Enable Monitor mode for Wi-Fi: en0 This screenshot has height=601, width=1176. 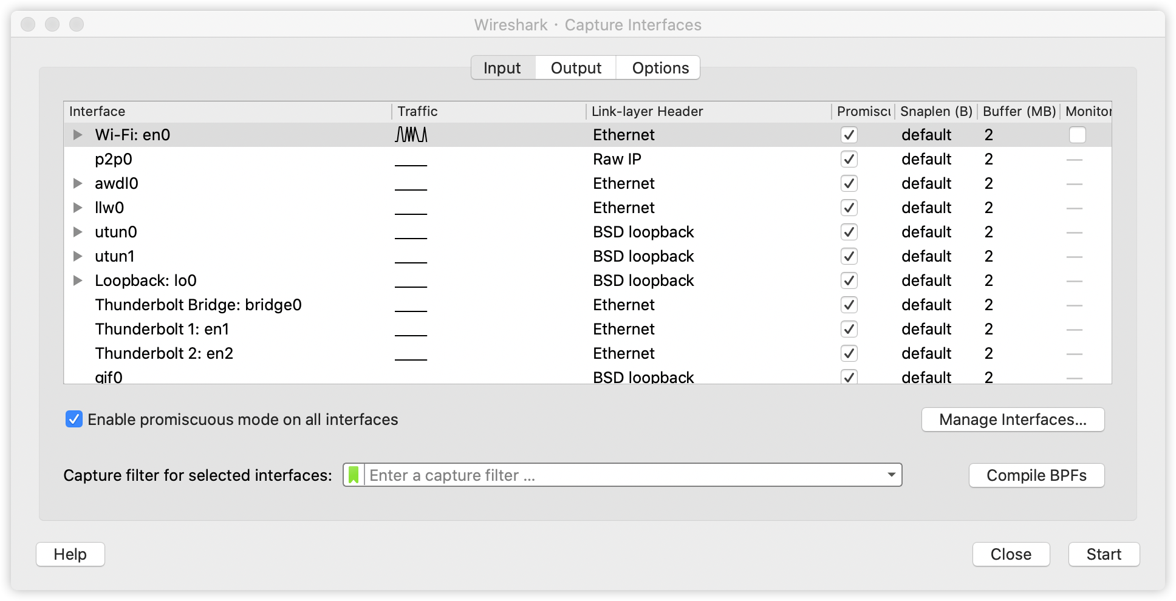click(1078, 135)
